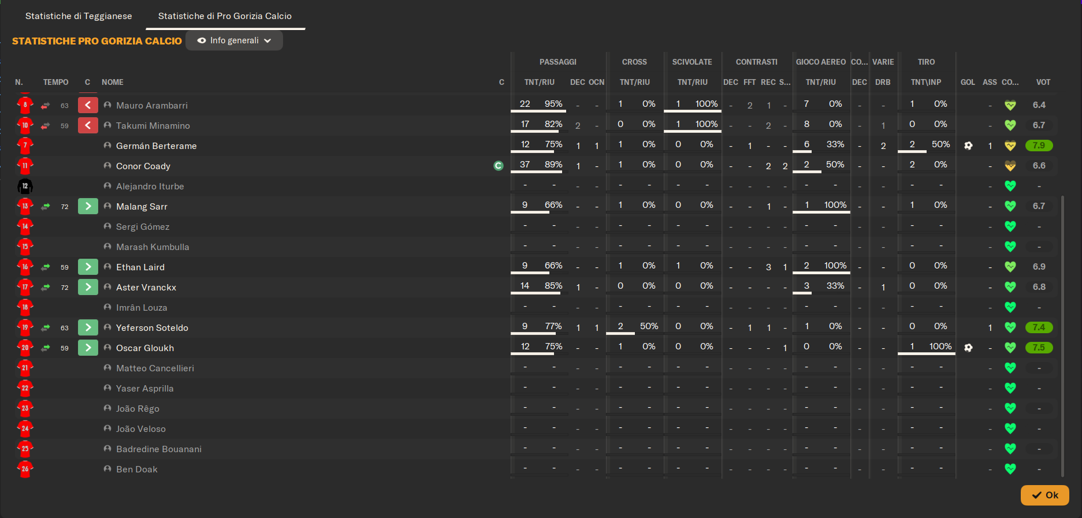Open the Info generali view dropdown
1082x518 pixels.
(234, 40)
